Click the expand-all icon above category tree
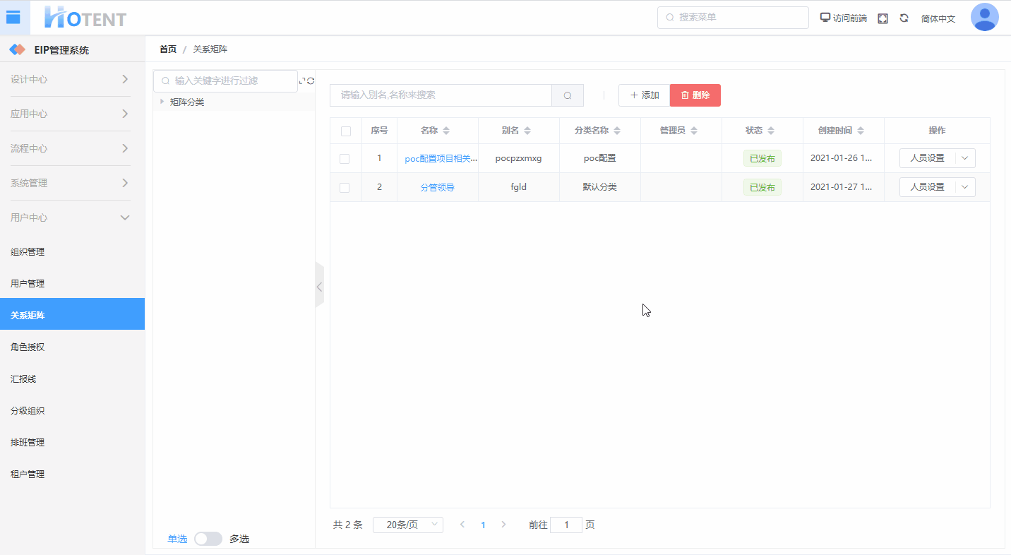 click(302, 81)
